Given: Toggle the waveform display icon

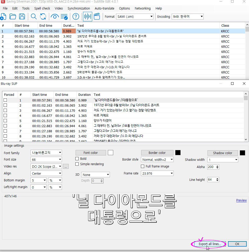Looking at the screenshot, I should (88, 17).
